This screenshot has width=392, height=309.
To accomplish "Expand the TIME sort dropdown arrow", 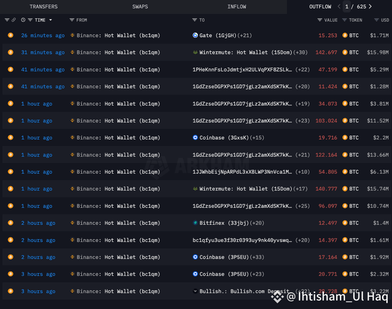I will pyautogui.click(x=51, y=20).
